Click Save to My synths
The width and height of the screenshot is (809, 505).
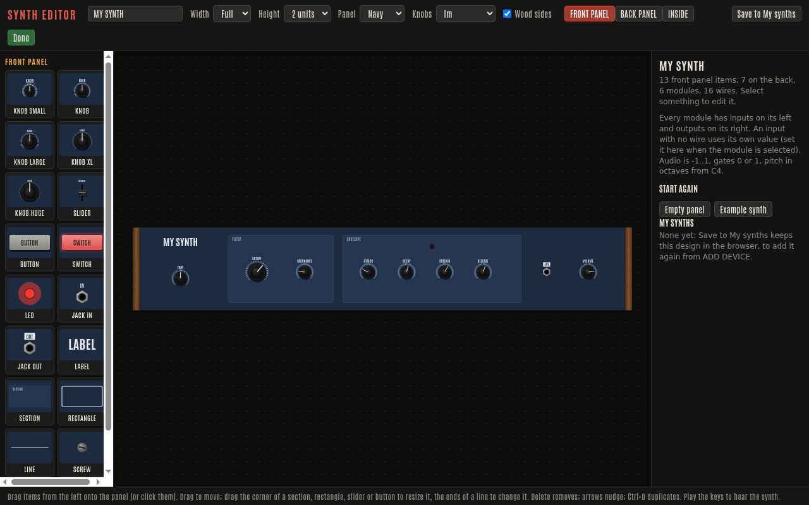tap(767, 13)
